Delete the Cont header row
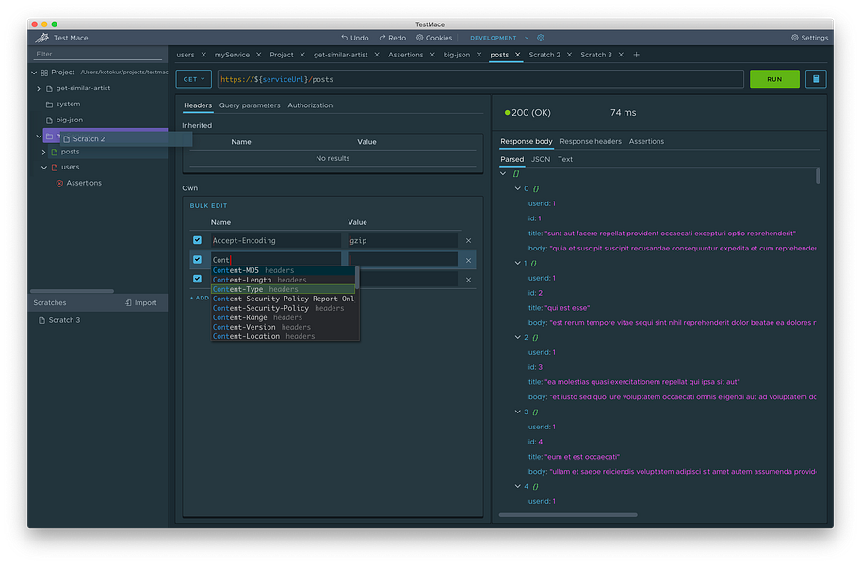Image resolution: width=861 pixels, height=565 pixels. [x=468, y=260]
